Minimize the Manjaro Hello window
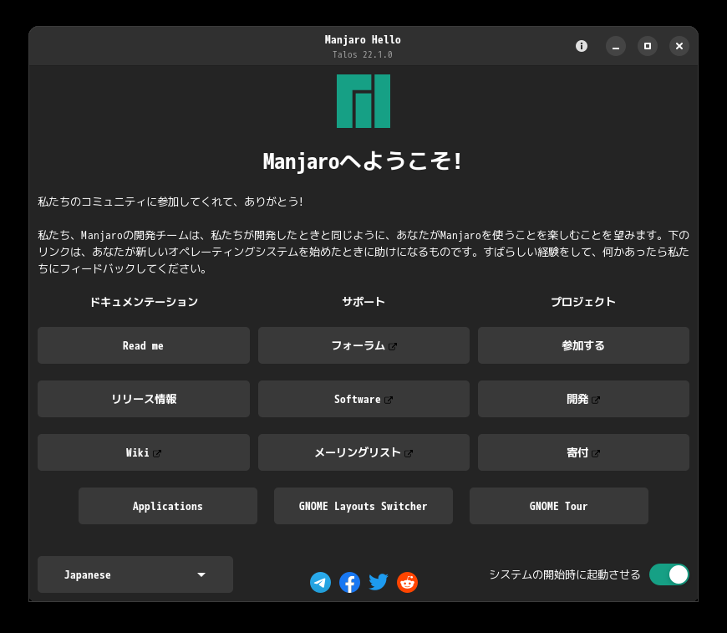 click(616, 46)
